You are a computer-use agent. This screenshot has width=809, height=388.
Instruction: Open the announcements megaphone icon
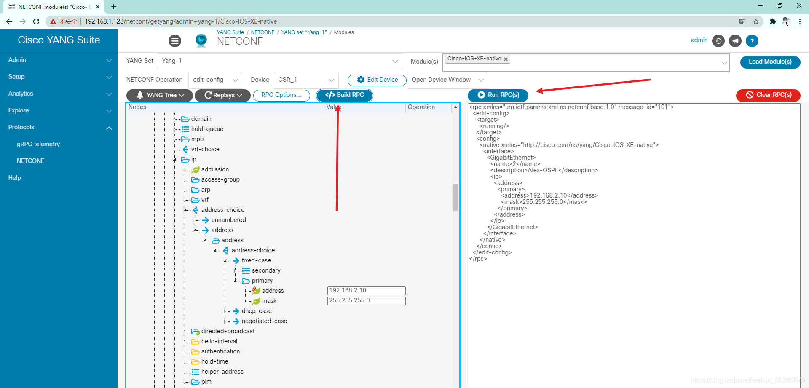point(735,41)
